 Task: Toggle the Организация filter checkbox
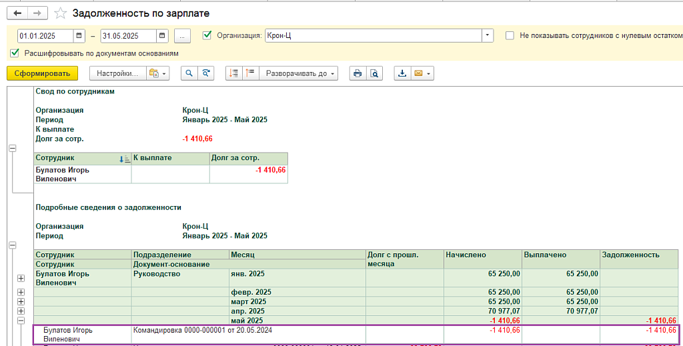[x=207, y=35]
